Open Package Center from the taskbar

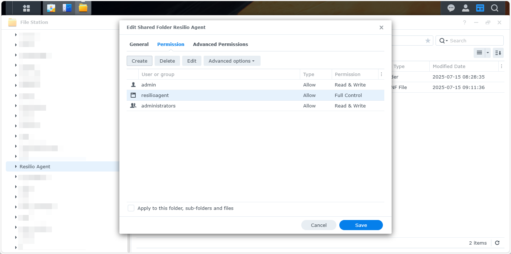[51, 8]
